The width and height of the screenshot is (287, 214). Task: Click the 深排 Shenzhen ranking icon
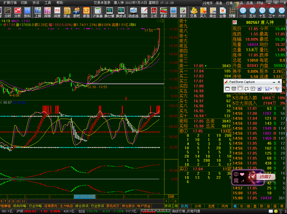[47, 12]
